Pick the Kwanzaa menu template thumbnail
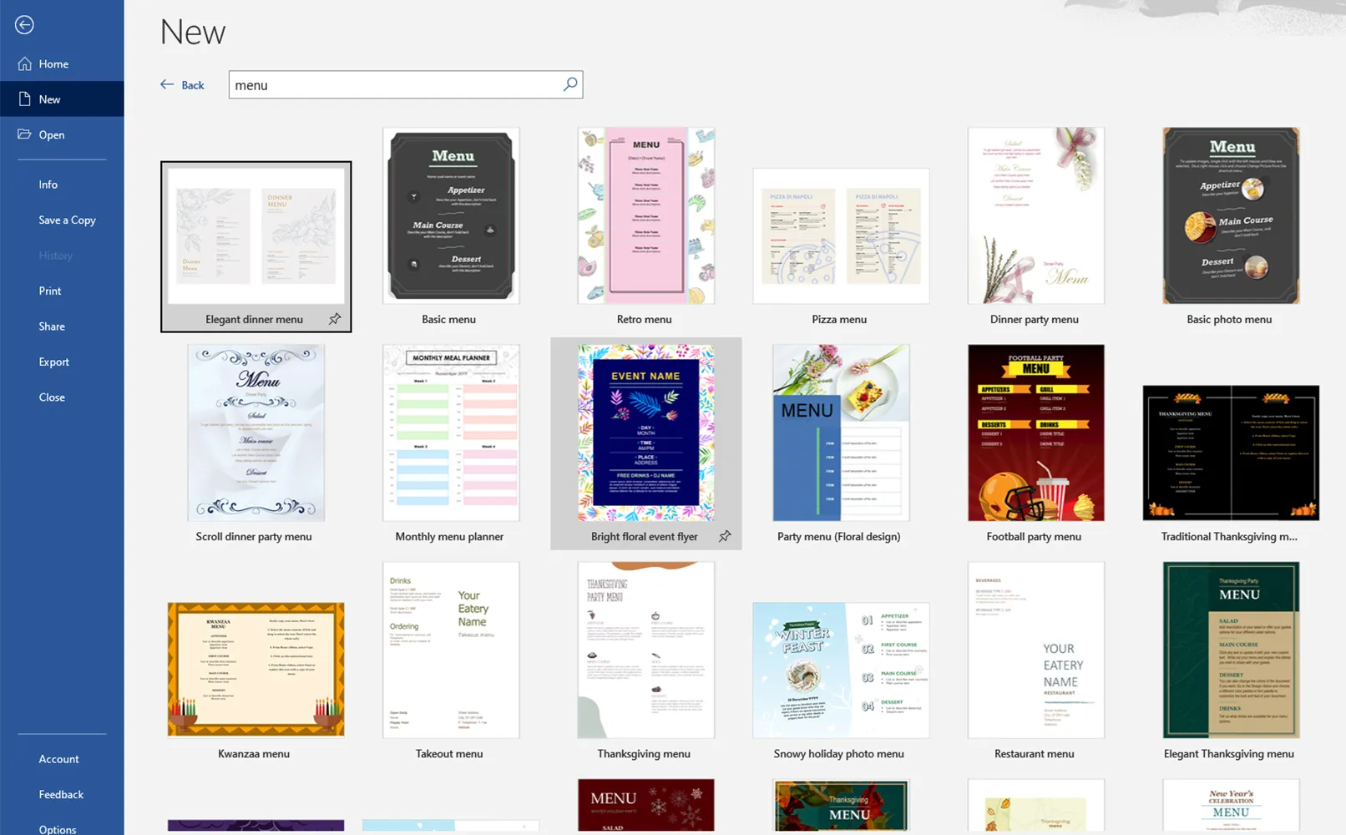The width and height of the screenshot is (1346, 835). (256, 670)
